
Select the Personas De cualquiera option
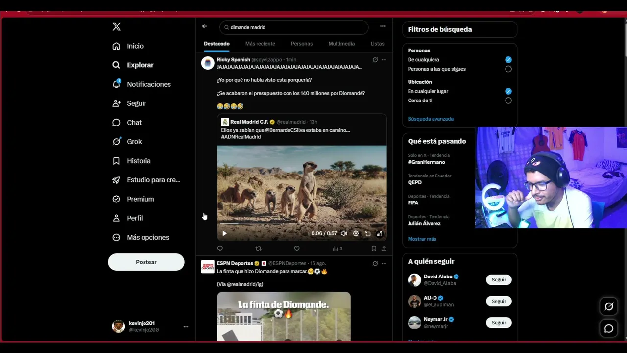point(508,60)
